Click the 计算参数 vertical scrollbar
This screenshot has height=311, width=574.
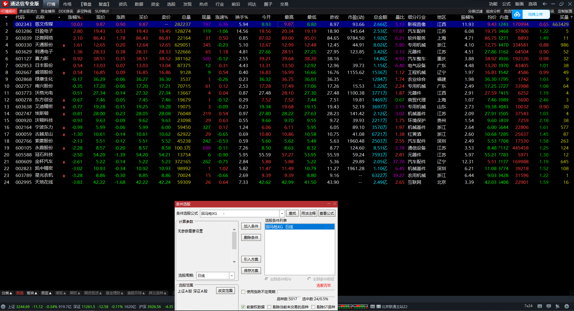[234, 246]
